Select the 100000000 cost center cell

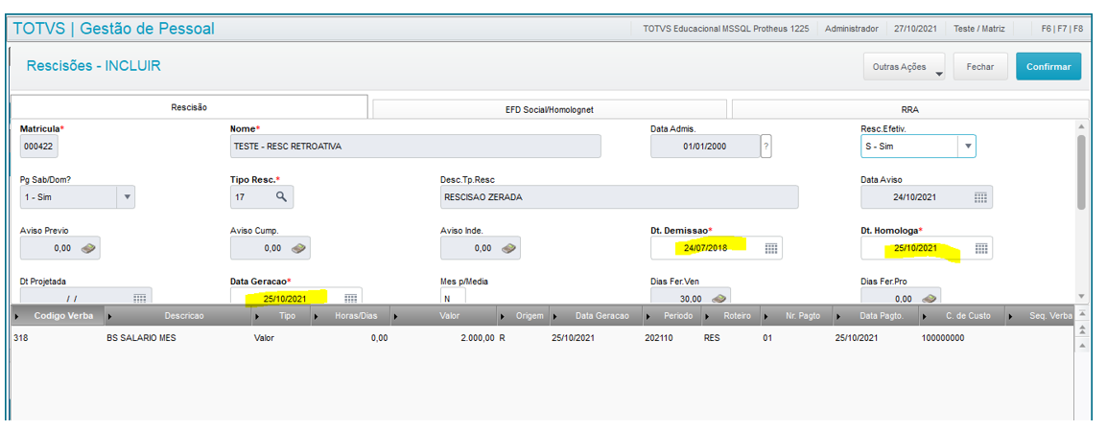tap(943, 338)
